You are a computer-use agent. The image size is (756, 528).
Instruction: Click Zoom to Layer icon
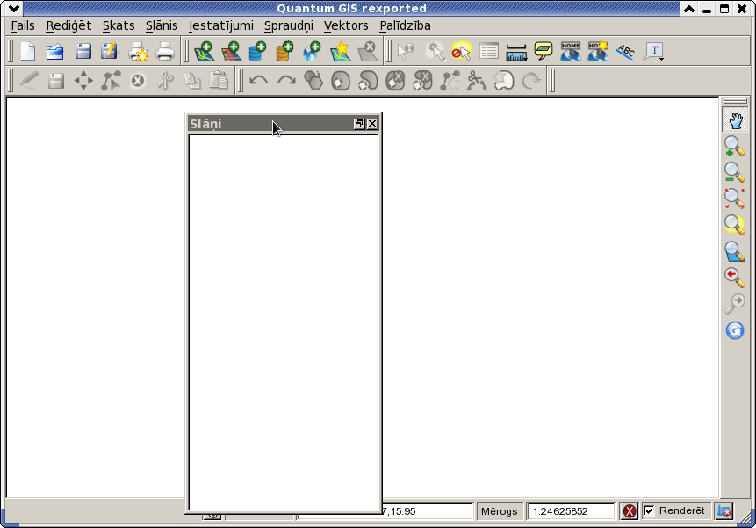coord(735,251)
